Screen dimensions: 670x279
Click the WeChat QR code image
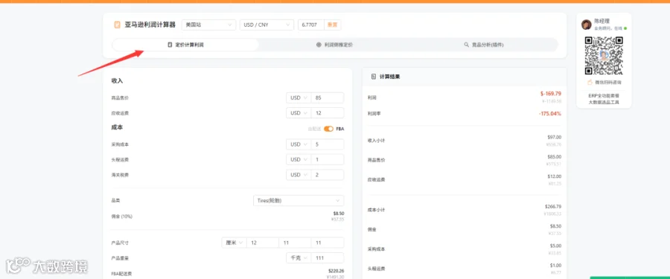pos(603,55)
